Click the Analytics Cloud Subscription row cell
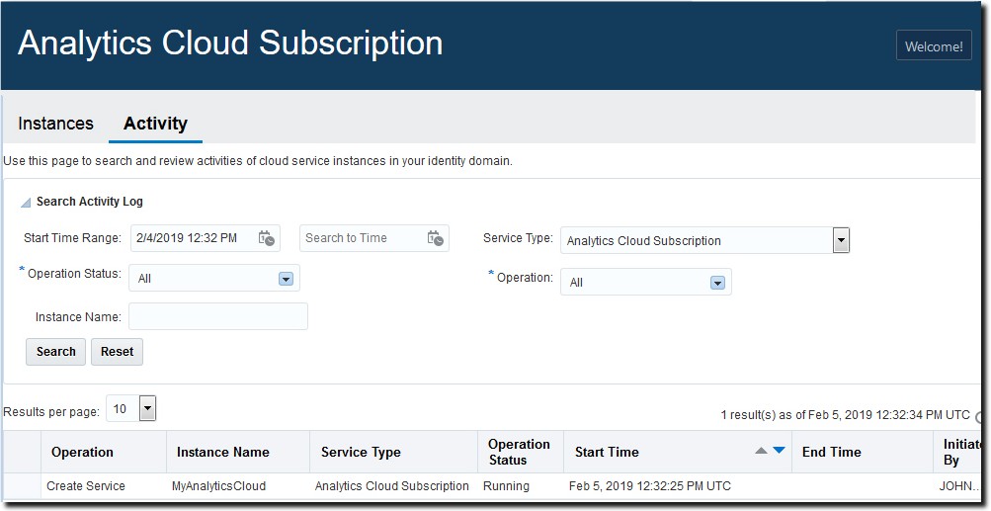 point(392,486)
